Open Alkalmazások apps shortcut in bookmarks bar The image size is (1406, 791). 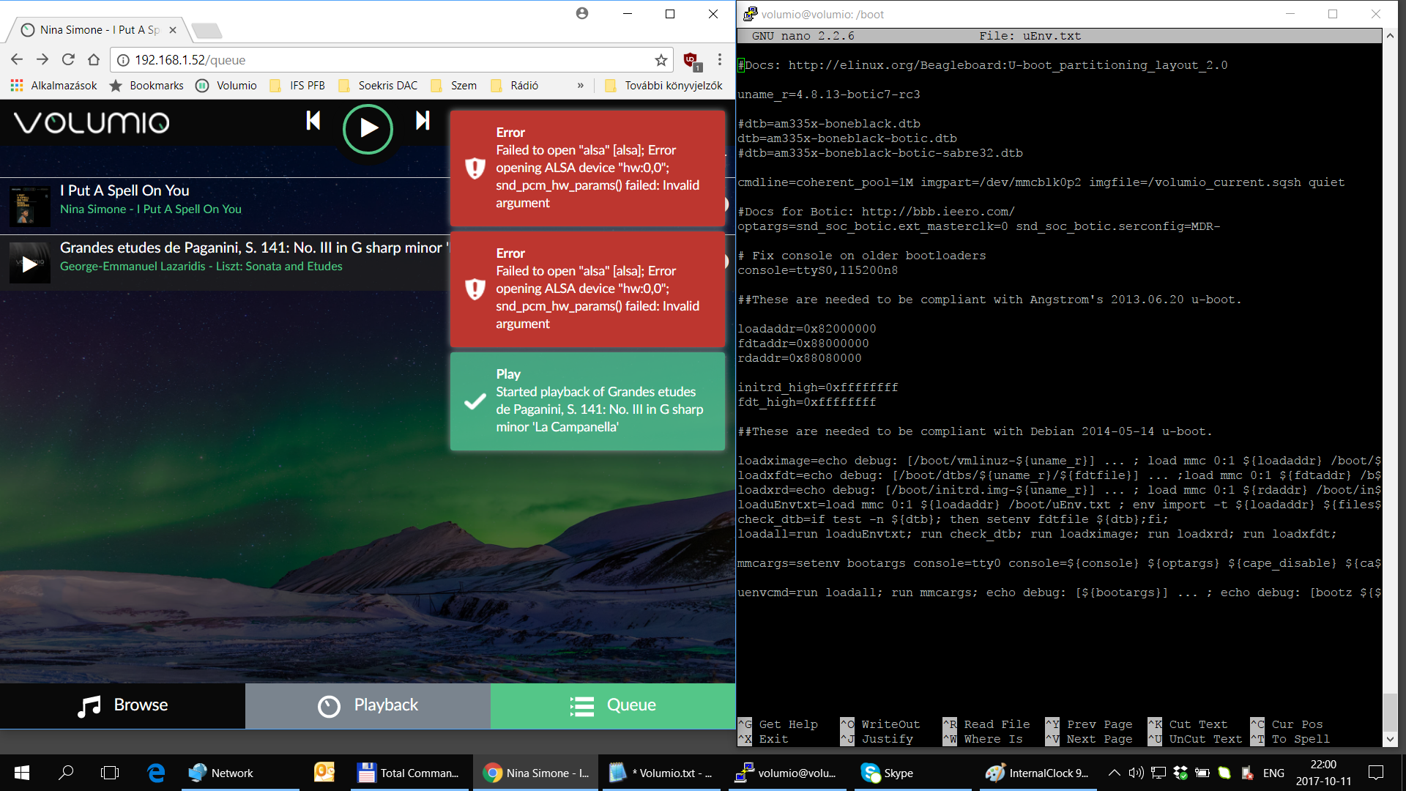[54, 86]
